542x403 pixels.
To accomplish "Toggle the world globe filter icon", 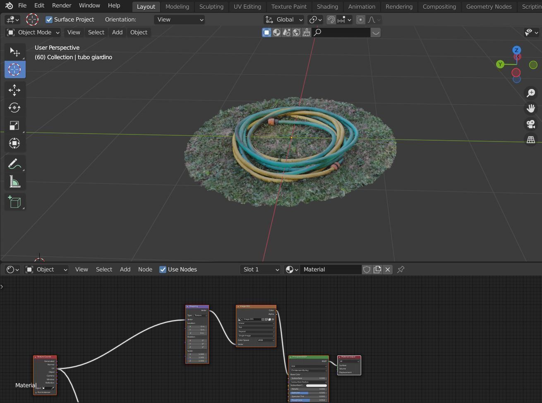I will pos(296,32).
